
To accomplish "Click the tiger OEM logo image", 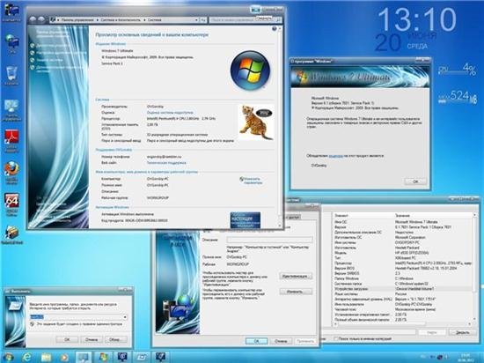I will tap(256, 122).
